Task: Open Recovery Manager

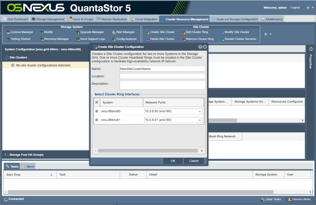Action: point(54,39)
